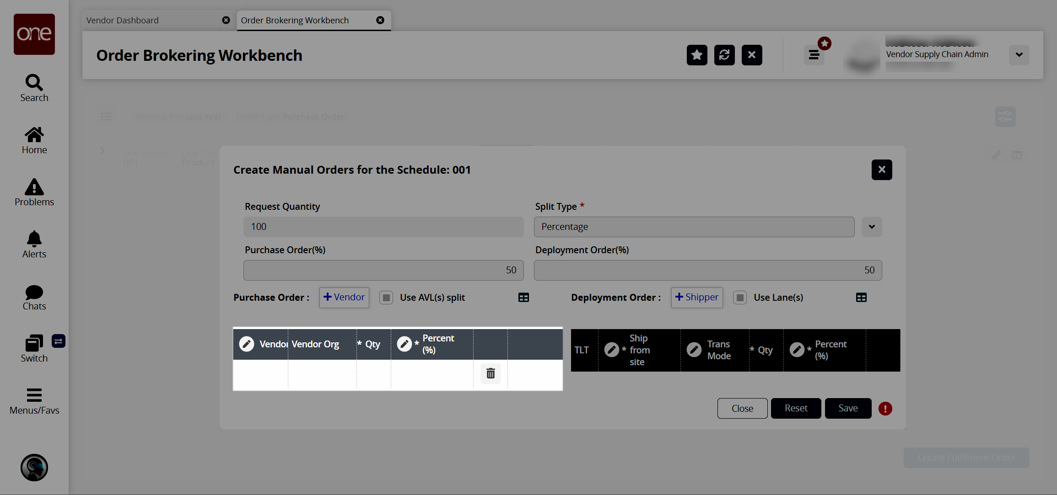The image size is (1057, 495).
Task: Open Deployment Order table grid icon
Action: [x=861, y=298]
